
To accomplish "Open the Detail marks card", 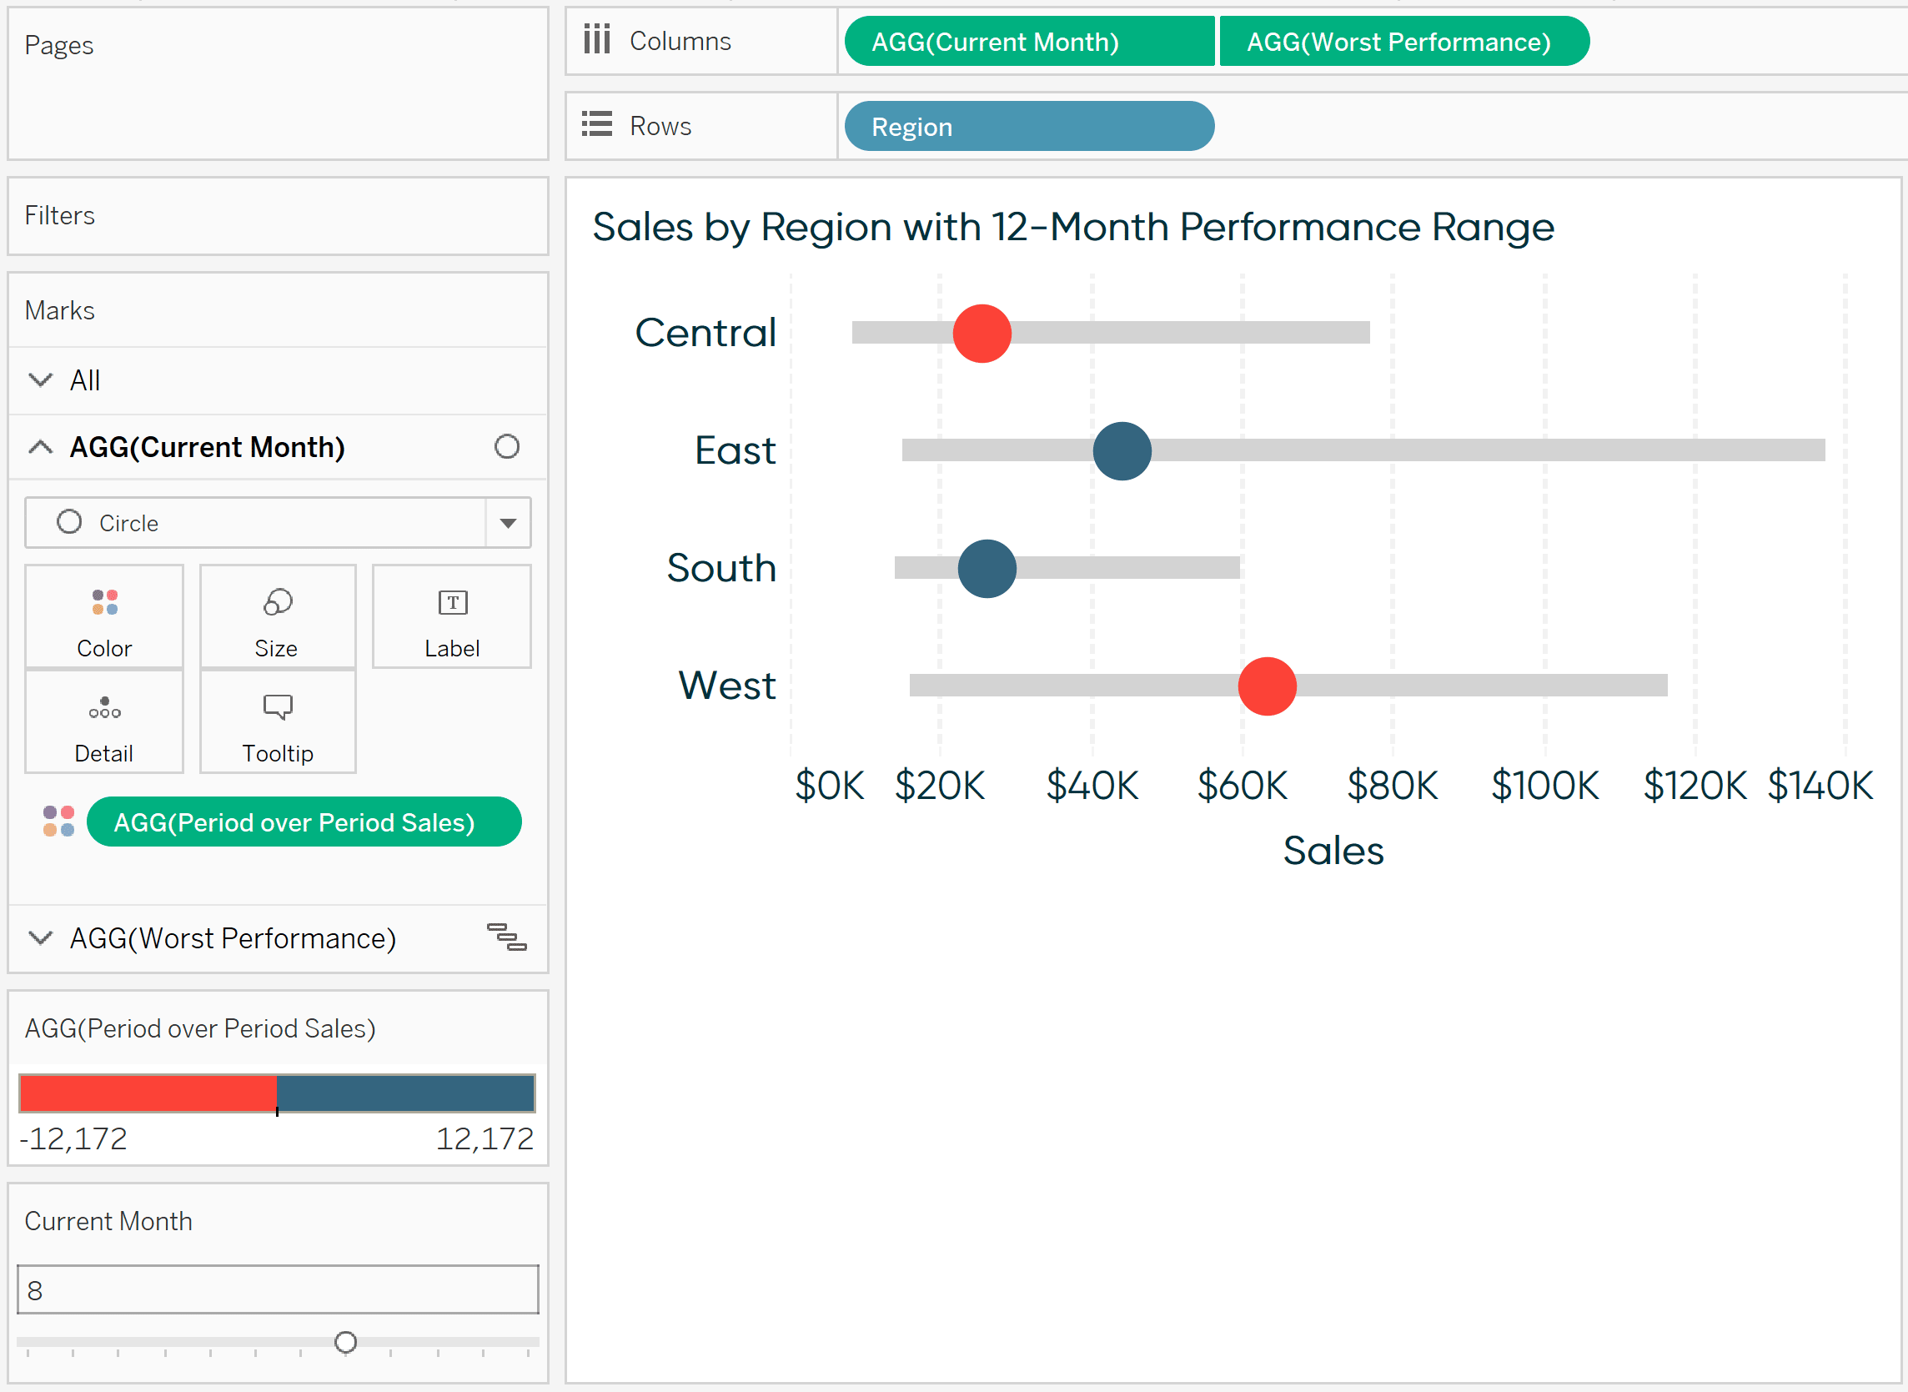I will coord(104,722).
